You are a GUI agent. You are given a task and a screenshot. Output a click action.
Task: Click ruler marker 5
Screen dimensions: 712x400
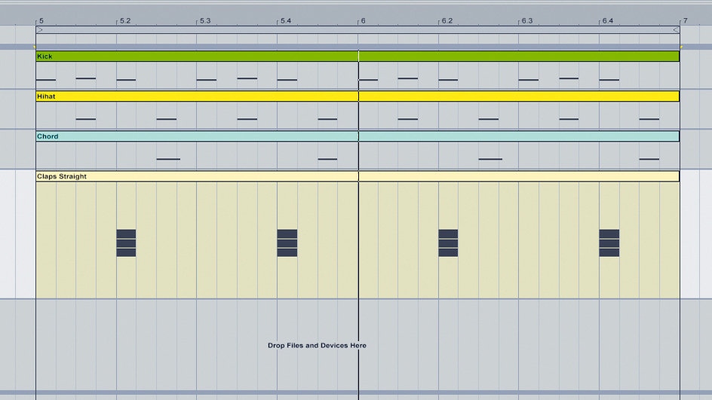pyautogui.click(x=41, y=21)
